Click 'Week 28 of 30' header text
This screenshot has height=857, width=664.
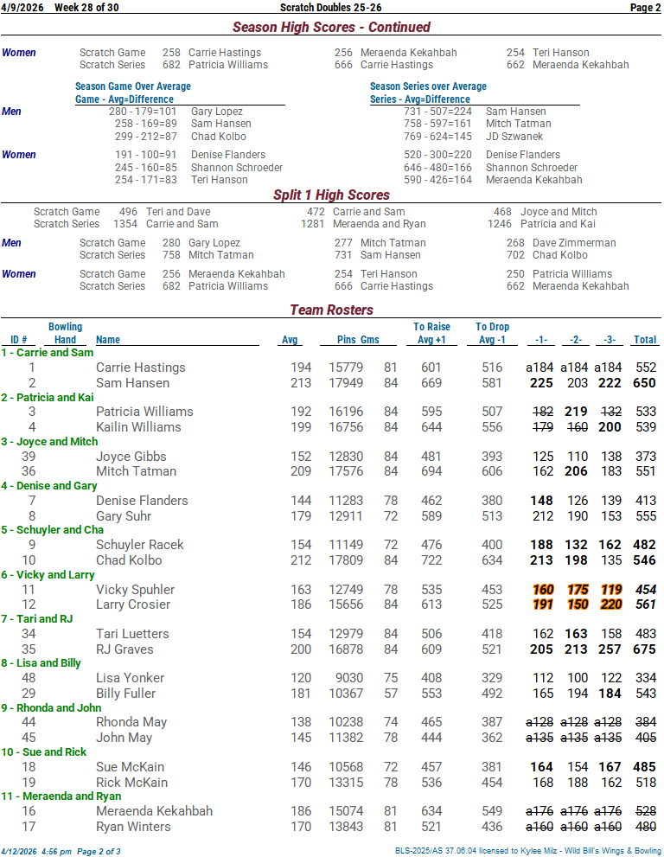86,7
